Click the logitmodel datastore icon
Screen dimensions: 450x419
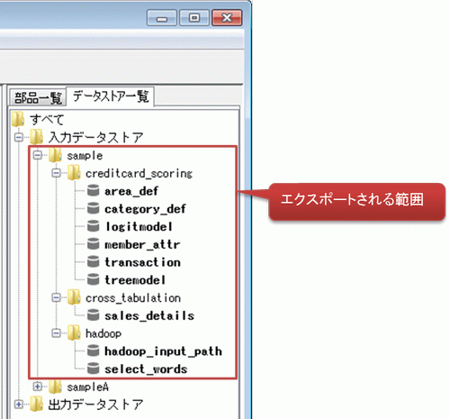(93, 226)
